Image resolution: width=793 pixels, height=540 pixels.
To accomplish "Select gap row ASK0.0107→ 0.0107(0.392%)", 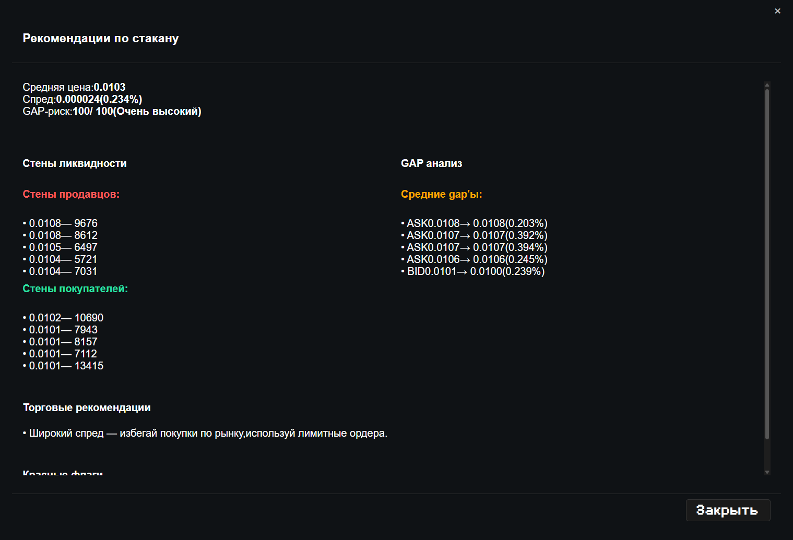I will coord(474,235).
